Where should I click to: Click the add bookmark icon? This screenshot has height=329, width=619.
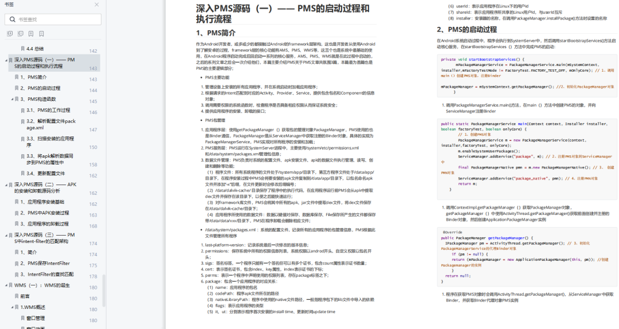(x=31, y=34)
